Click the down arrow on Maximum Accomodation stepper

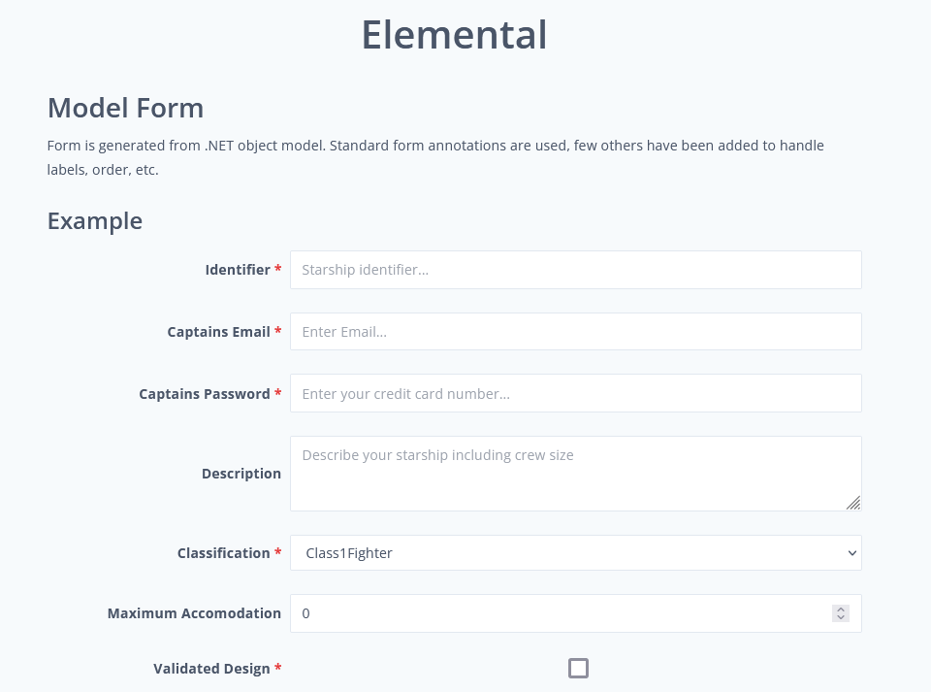840,618
